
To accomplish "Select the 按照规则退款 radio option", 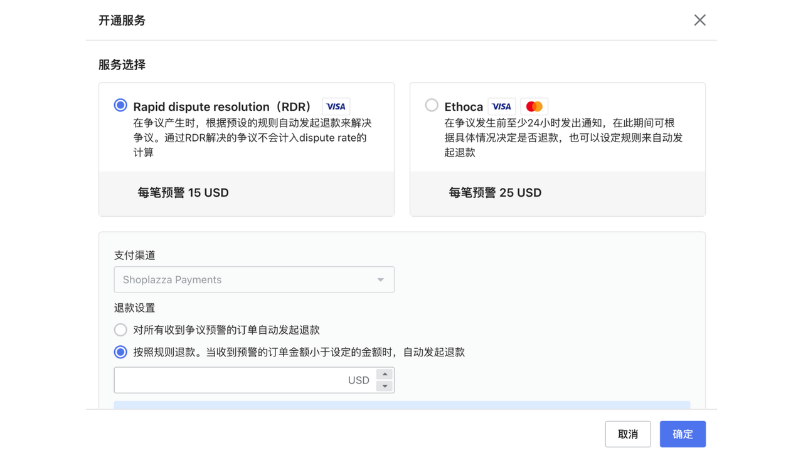I will [120, 352].
